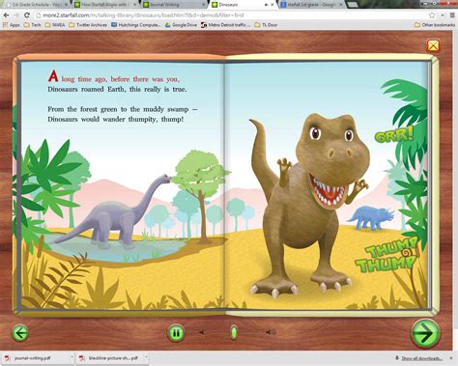
Task: Bookmark this page with the star icon
Action: click(432, 15)
